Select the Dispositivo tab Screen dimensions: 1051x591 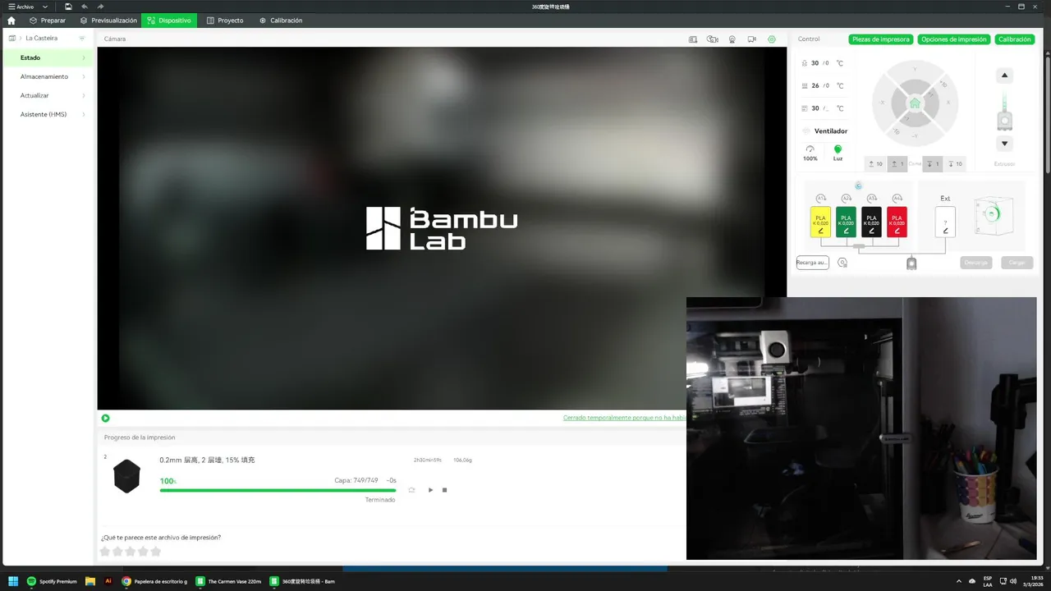tap(169, 21)
